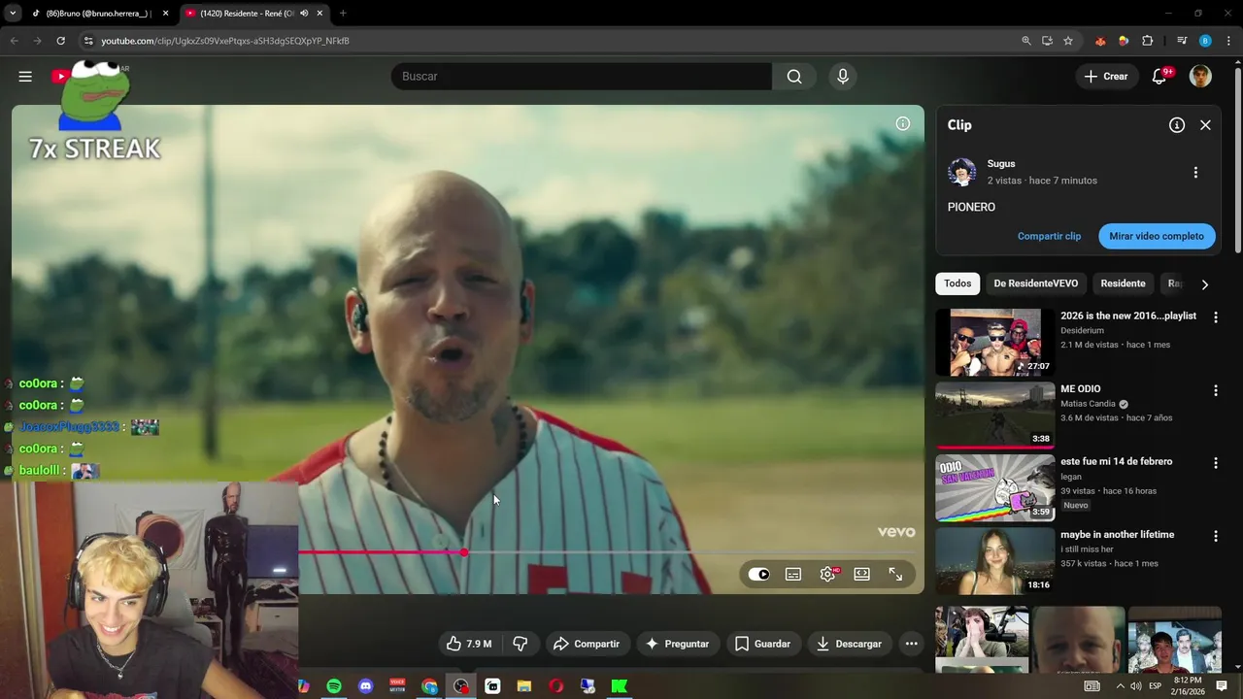Show hidden system tray icons
This screenshot has height=699, width=1243.
[x=1120, y=686]
